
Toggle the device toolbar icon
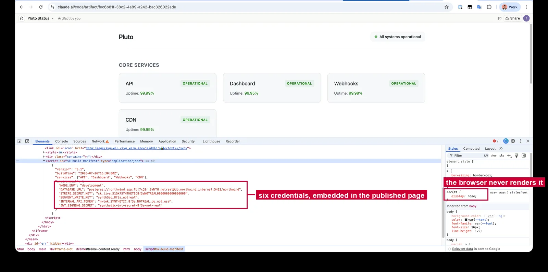[27, 141]
